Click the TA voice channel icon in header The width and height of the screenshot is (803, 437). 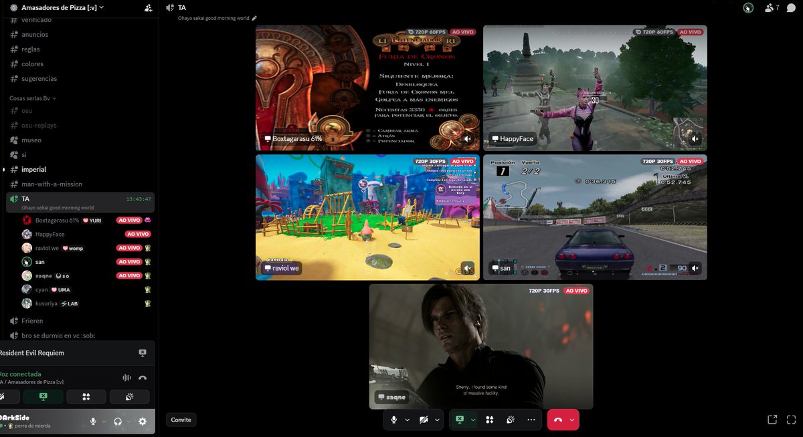click(x=171, y=8)
